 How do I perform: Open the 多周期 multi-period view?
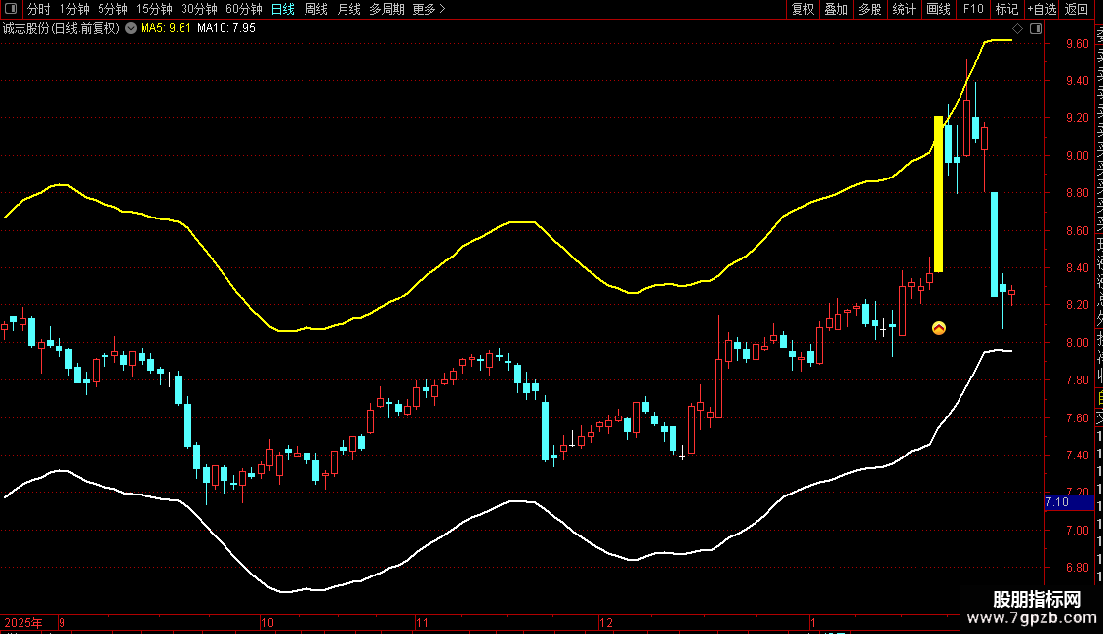click(x=387, y=9)
